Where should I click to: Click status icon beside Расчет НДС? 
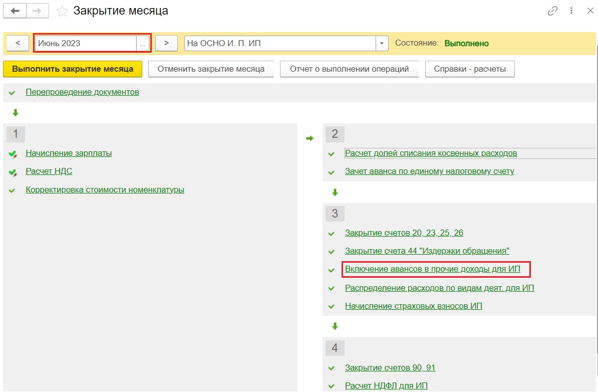point(13,172)
